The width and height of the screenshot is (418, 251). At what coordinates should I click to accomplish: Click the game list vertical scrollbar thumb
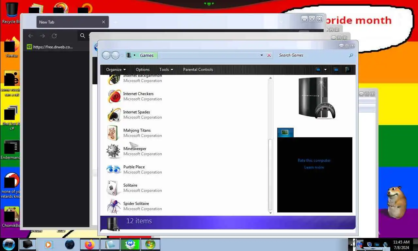click(x=270, y=175)
